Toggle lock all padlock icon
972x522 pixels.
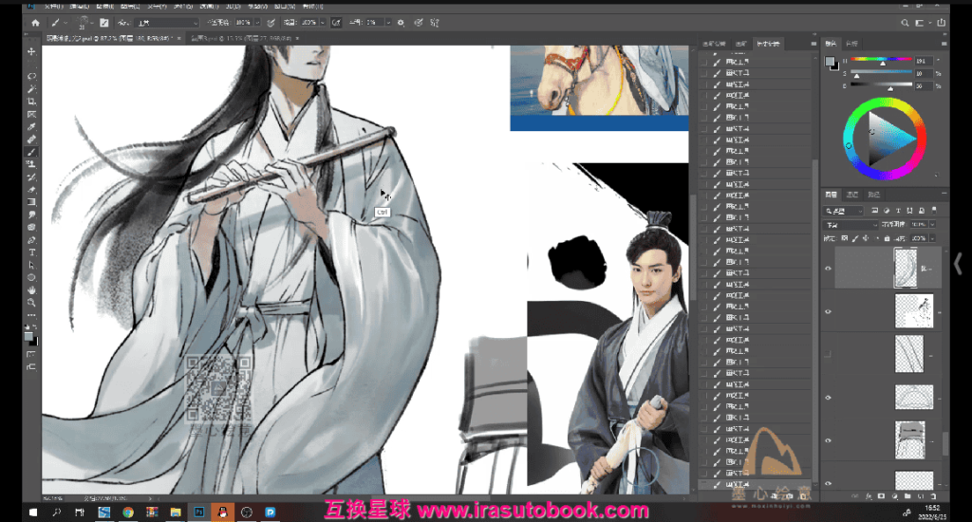click(x=887, y=238)
